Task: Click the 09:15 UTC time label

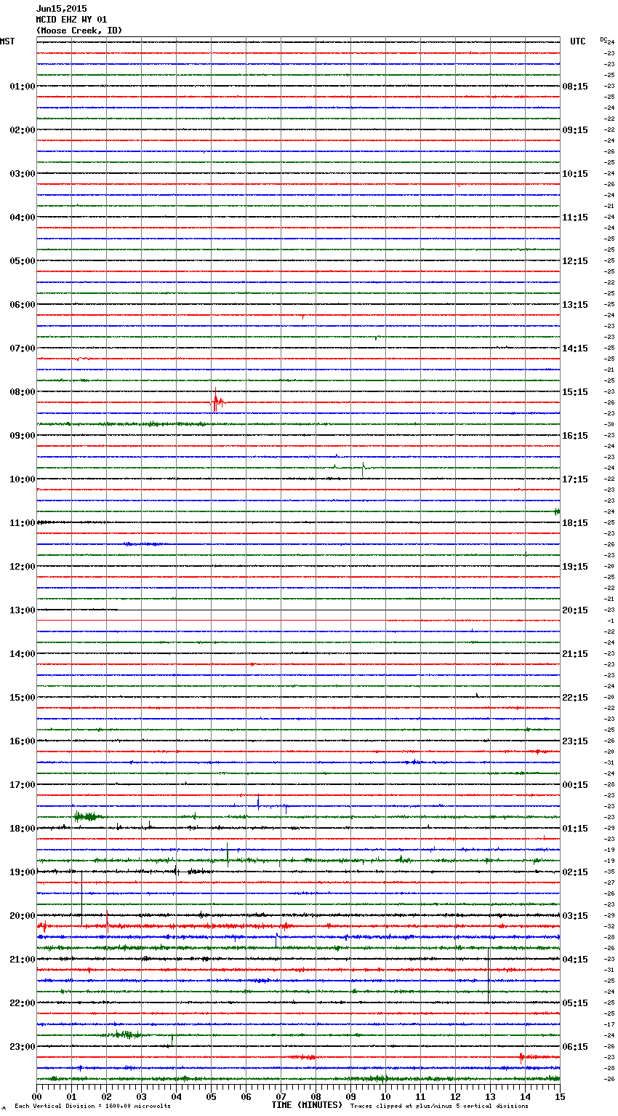Action: click(575, 130)
